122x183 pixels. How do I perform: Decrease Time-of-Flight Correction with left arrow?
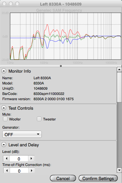coord(7,170)
